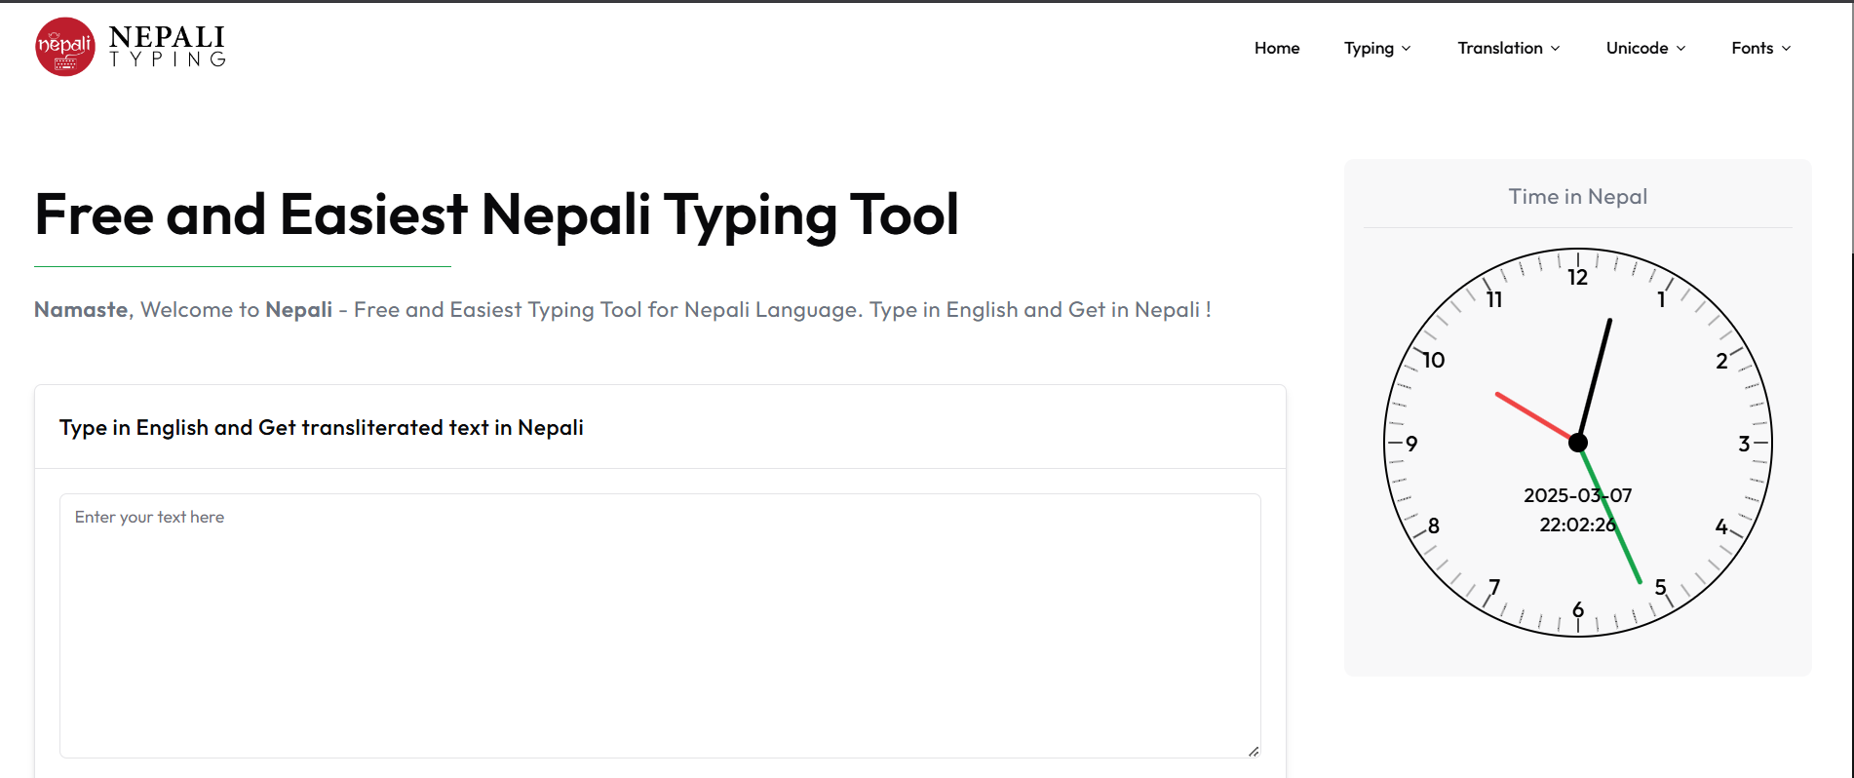
Task: Click the center pivot dot of the clock
Action: [x=1577, y=444]
